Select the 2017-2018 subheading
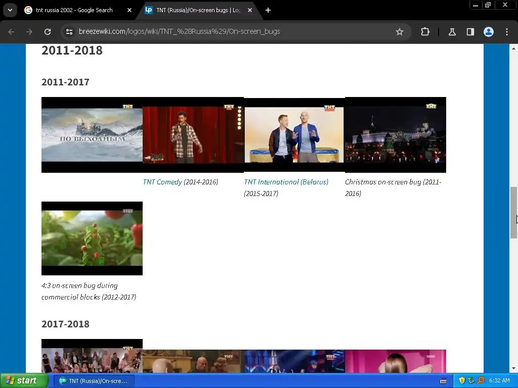Viewport: 518px width, 388px height. click(x=65, y=324)
